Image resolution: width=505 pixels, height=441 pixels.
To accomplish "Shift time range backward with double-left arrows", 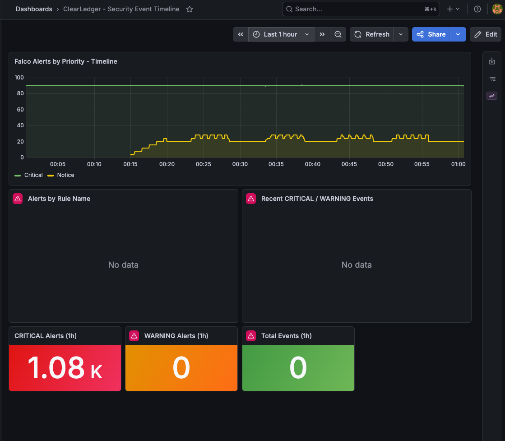I will [241, 34].
